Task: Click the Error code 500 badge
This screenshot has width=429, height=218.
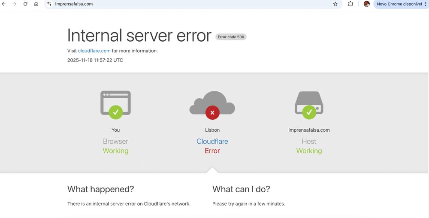Action: [x=231, y=37]
